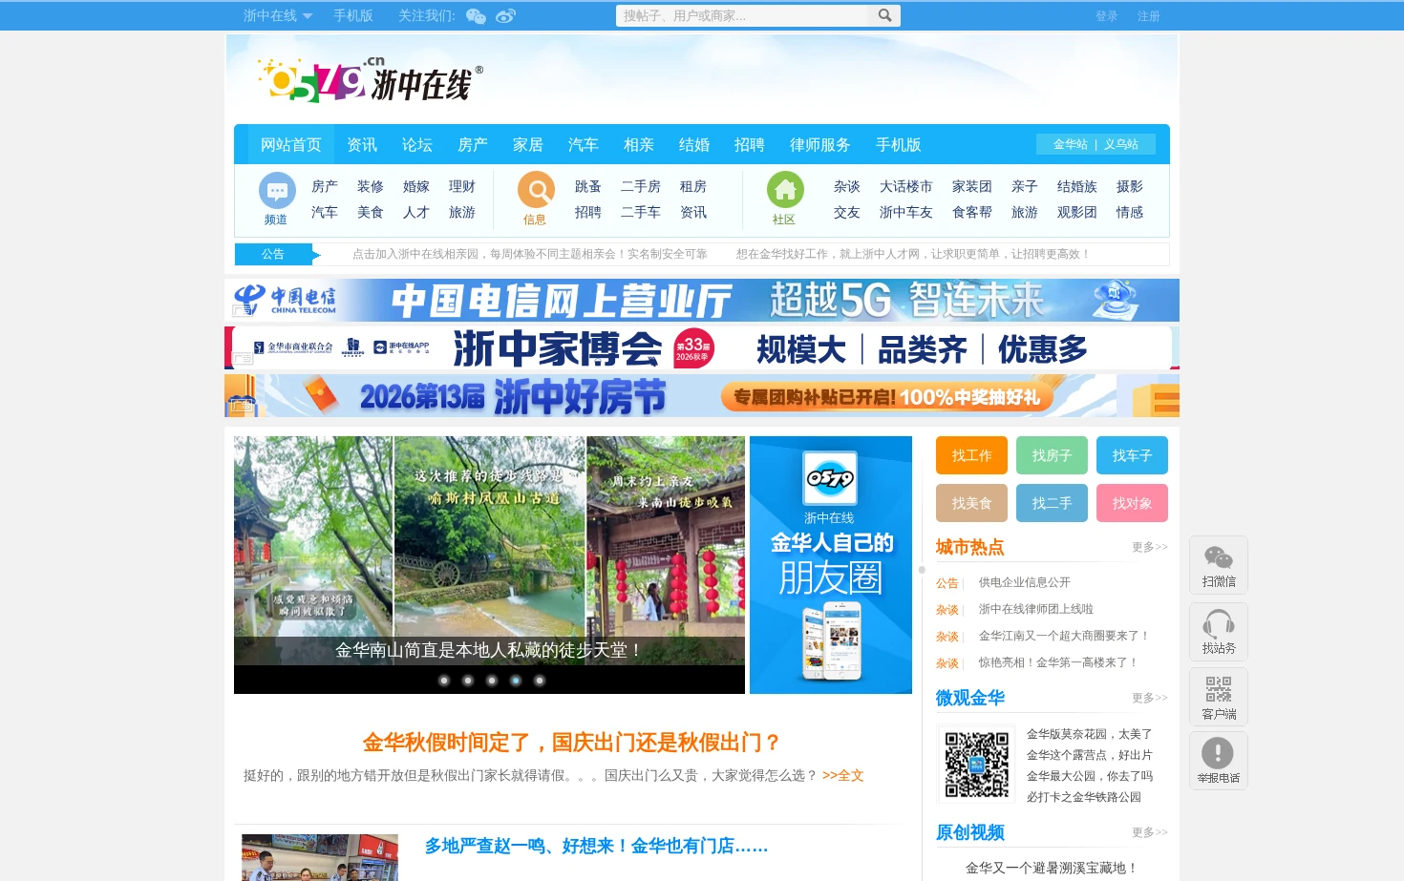Select fifth carousel slide dot
This screenshot has width=1404, height=881.
coord(540,681)
